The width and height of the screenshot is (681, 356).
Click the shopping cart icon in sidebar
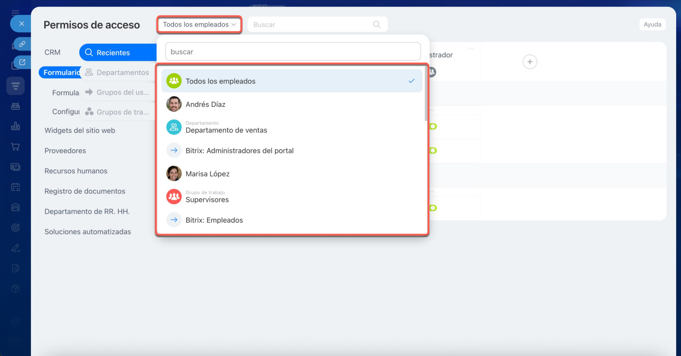point(15,147)
